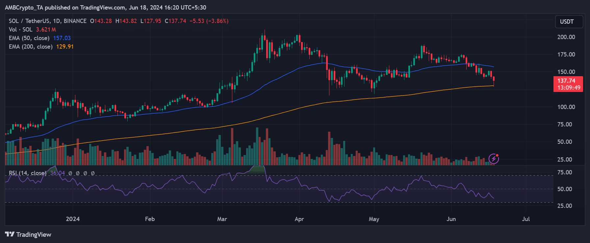Click the closing price C137.74 value

click(x=175, y=21)
